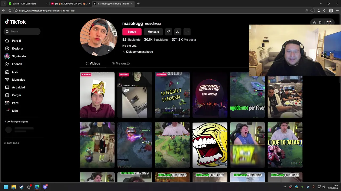Click the 374.5K Me gusta count
This screenshot has width=341, height=191.
(x=184, y=40)
